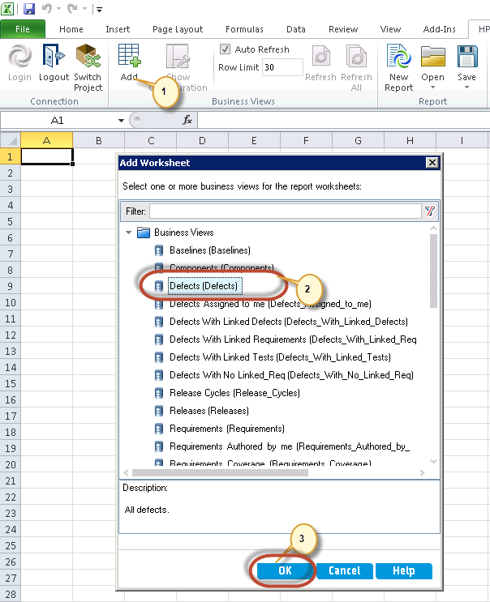
Task: Click the Help button in dialog
Action: (x=403, y=570)
